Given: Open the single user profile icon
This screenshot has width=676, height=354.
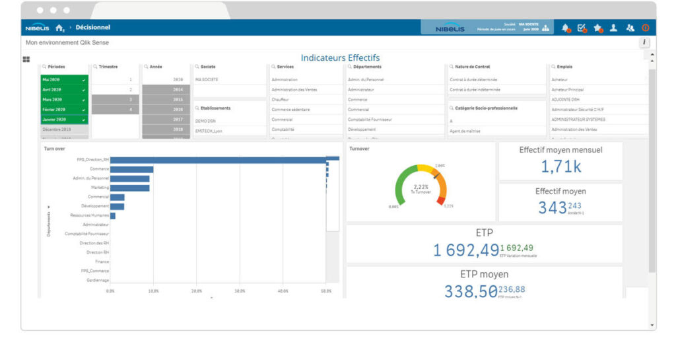Looking at the screenshot, I should (613, 28).
